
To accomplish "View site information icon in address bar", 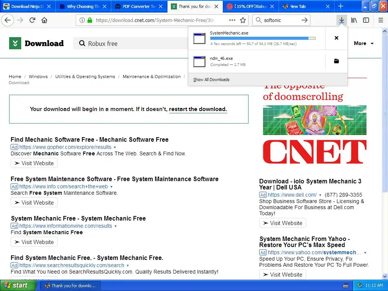I will tap(82, 20).
